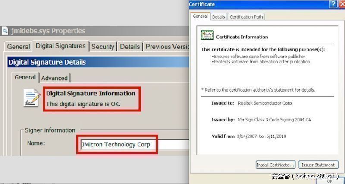Click the certificate badge icon beside Certificate Information
The width and height of the screenshot is (345, 184).
coord(207,36)
